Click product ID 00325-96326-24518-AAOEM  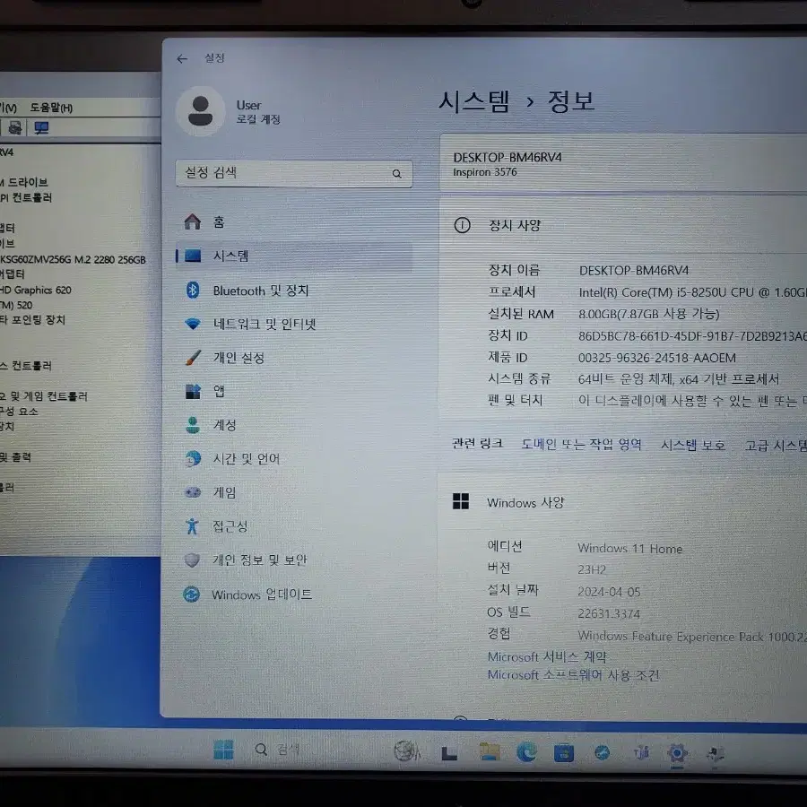tap(656, 358)
